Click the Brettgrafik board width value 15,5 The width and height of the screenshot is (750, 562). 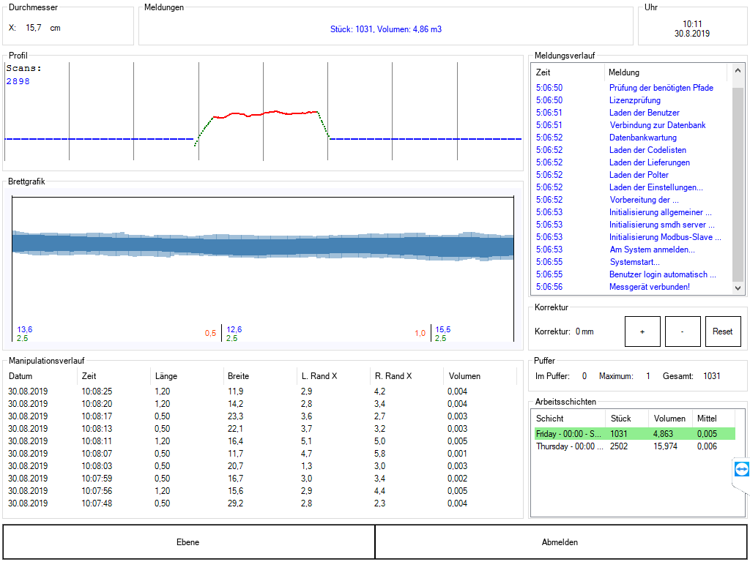(x=443, y=329)
